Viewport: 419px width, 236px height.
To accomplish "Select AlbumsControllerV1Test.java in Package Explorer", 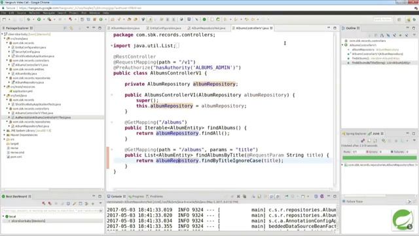I will point(34,113).
